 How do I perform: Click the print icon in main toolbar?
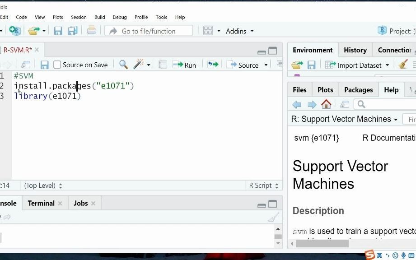[92, 31]
